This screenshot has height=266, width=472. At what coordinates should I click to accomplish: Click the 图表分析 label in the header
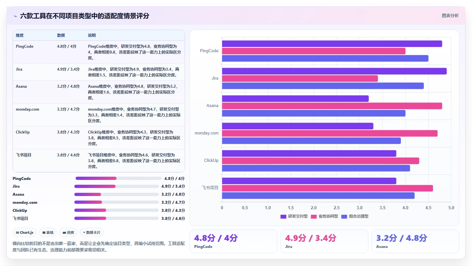450,15
